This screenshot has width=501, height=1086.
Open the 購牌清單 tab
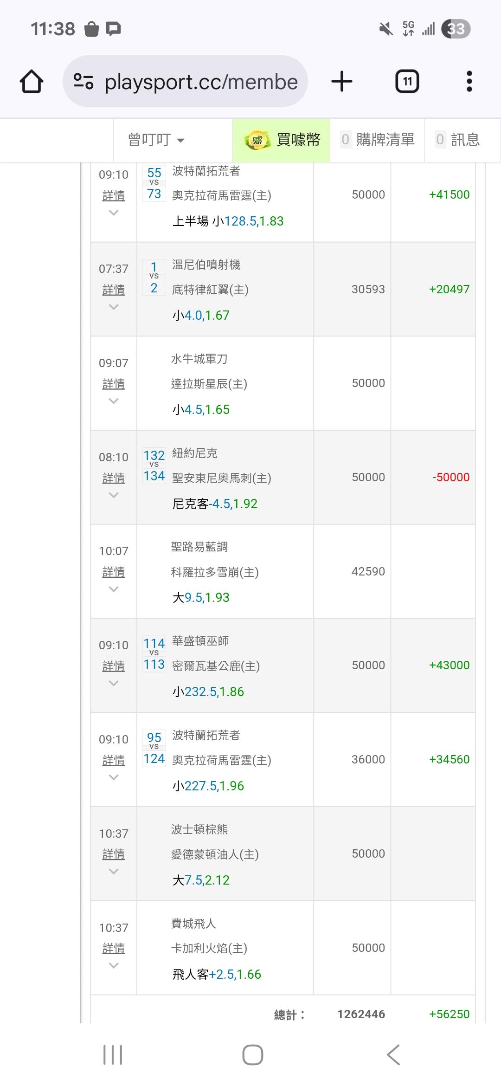click(378, 140)
